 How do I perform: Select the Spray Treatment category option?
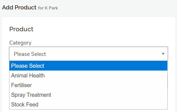pyautogui.click(x=31, y=95)
